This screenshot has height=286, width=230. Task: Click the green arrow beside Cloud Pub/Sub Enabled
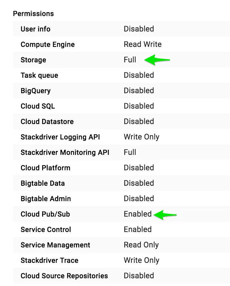pyautogui.click(x=165, y=215)
